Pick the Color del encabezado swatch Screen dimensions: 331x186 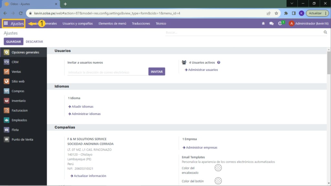click(x=218, y=168)
